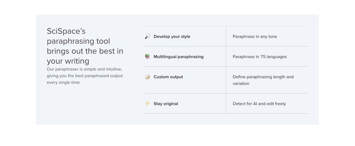
Task: Click the 'Define paraphrasing length and' text line
Action: pos(263,77)
